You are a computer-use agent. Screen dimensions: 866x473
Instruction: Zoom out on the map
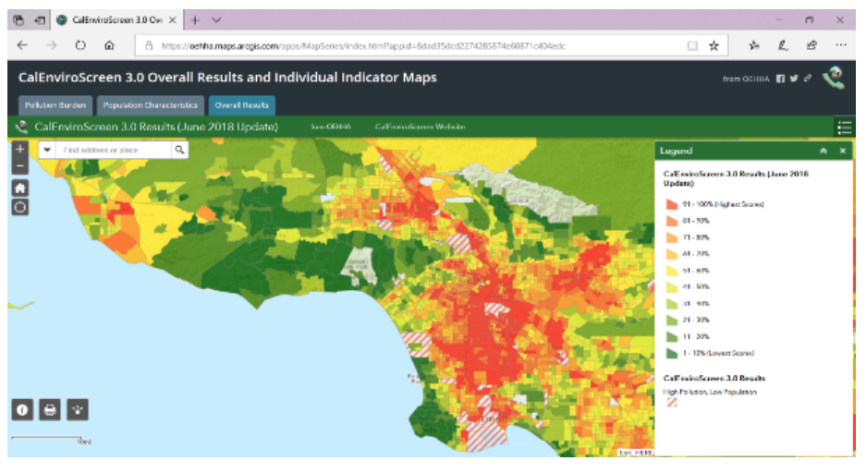tap(20, 165)
